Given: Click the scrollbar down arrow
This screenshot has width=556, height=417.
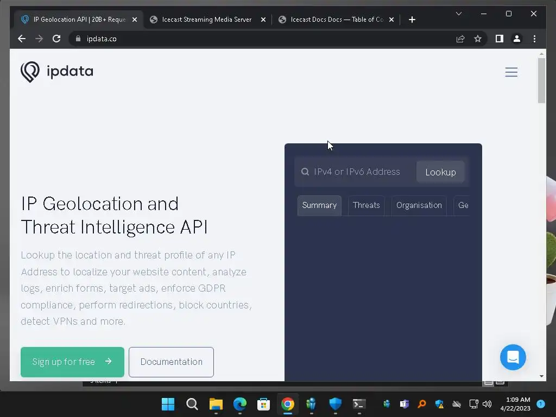Looking at the screenshot, I should coord(541,376).
